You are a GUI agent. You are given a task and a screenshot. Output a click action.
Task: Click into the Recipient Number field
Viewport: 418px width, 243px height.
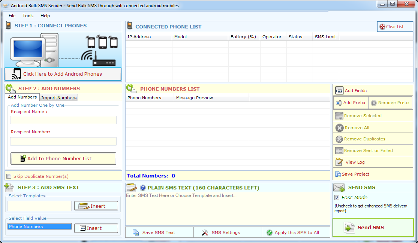coord(63,141)
